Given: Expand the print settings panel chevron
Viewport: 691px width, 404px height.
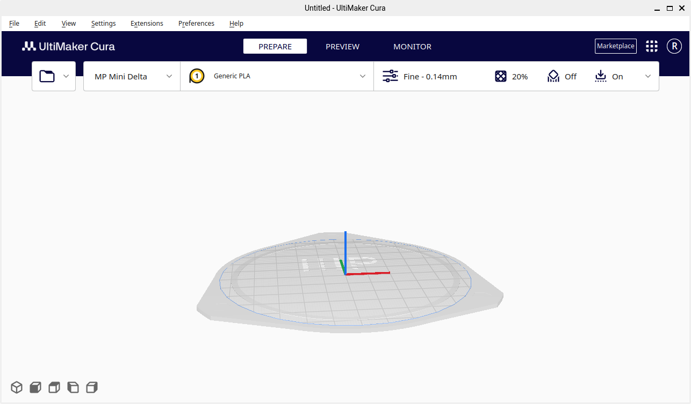Looking at the screenshot, I should point(648,76).
